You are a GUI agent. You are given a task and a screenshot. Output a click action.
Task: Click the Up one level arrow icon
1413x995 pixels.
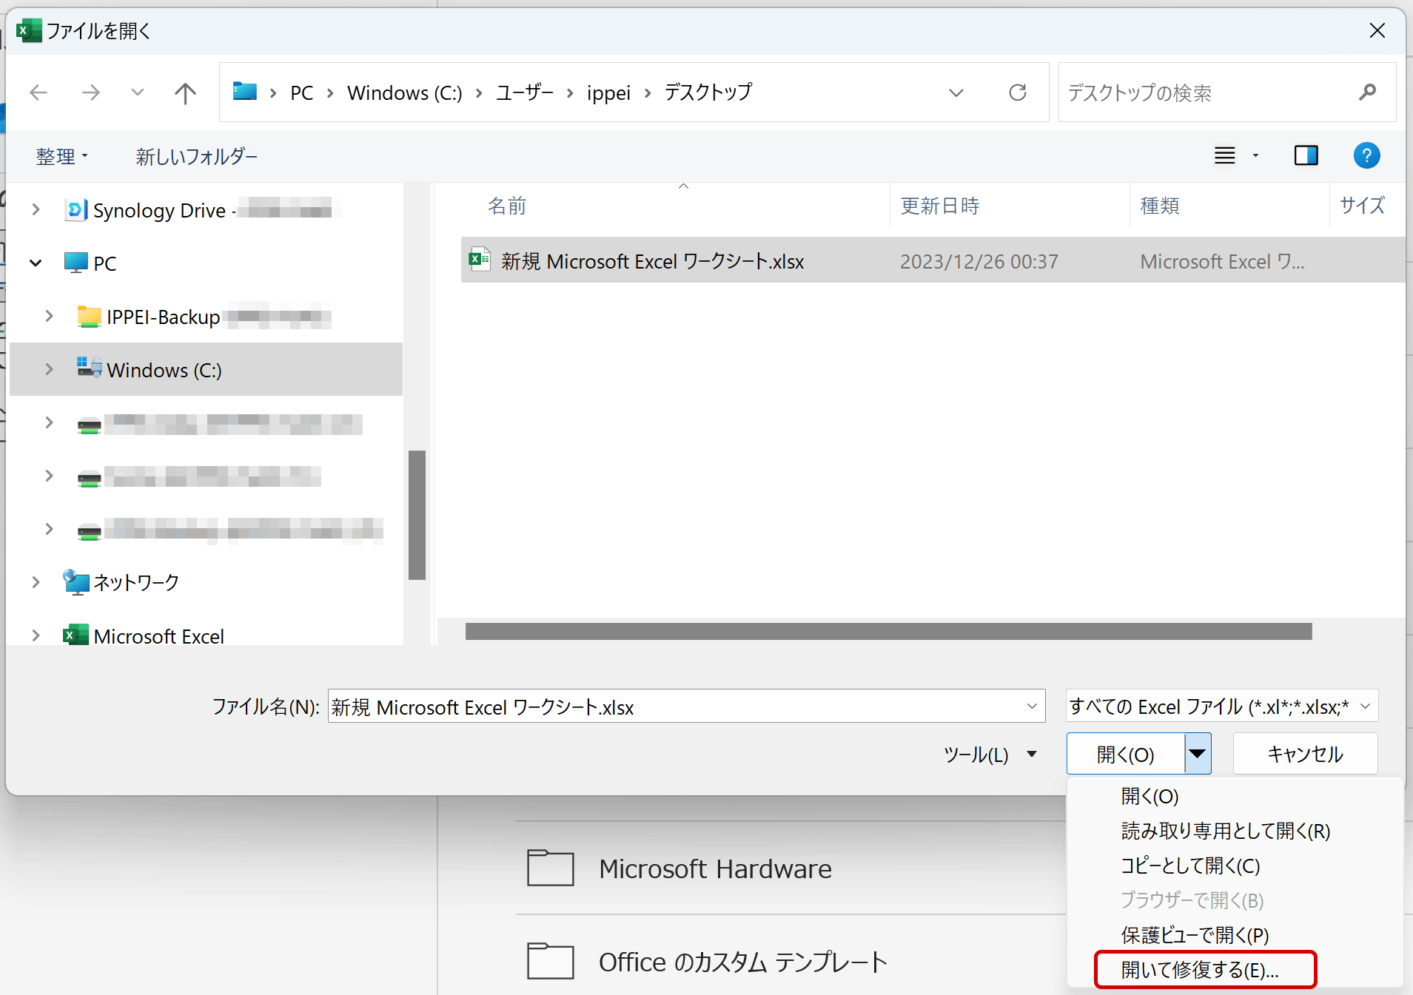[185, 93]
